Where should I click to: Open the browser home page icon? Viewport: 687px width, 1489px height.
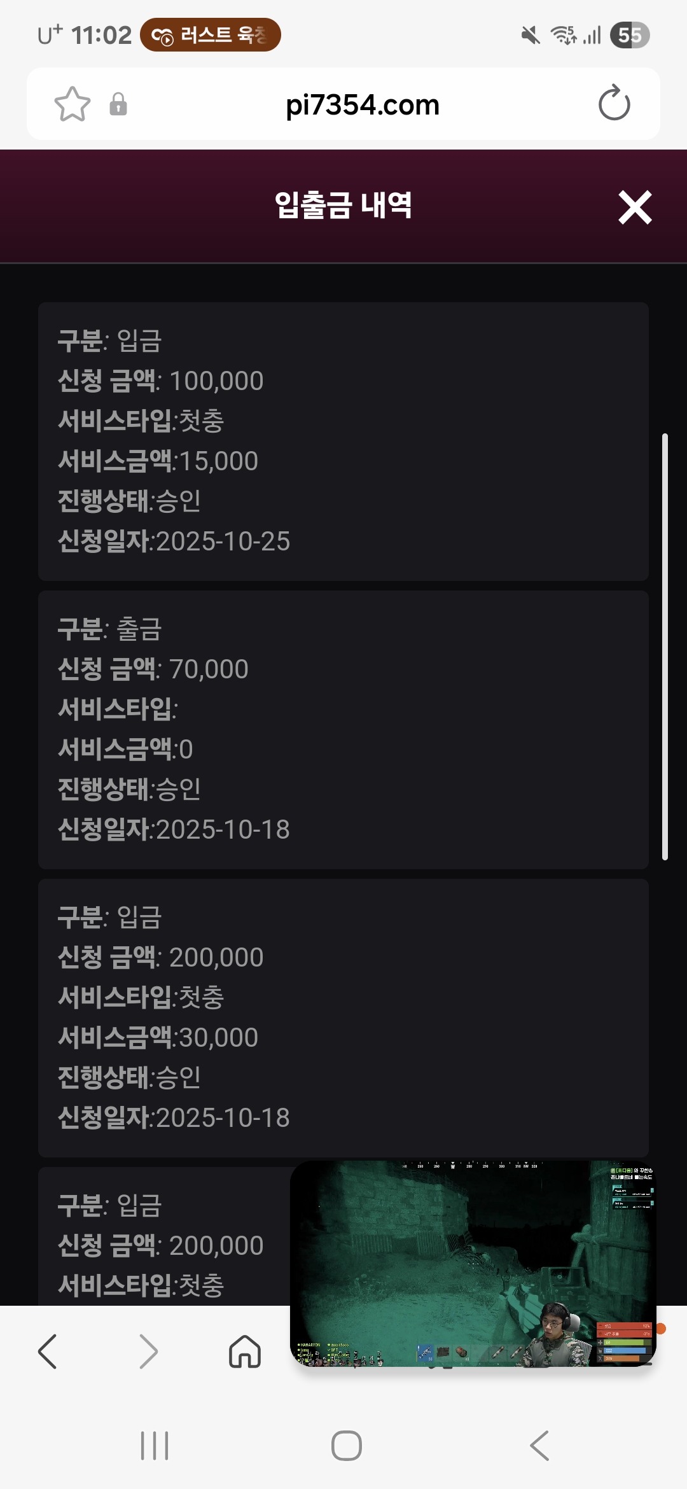click(x=245, y=1351)
